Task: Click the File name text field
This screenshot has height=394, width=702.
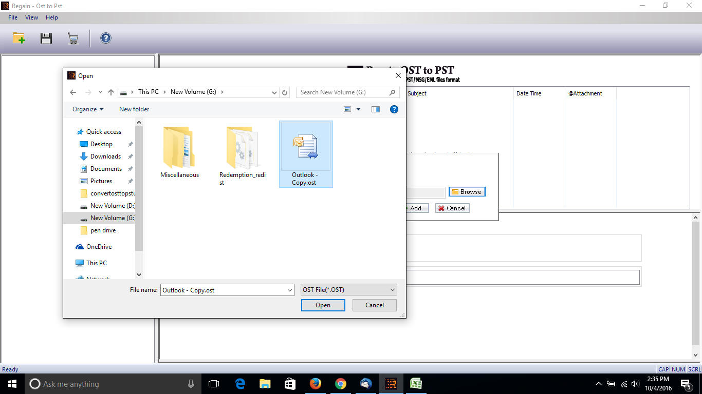Action: click(x=223, y=290)
